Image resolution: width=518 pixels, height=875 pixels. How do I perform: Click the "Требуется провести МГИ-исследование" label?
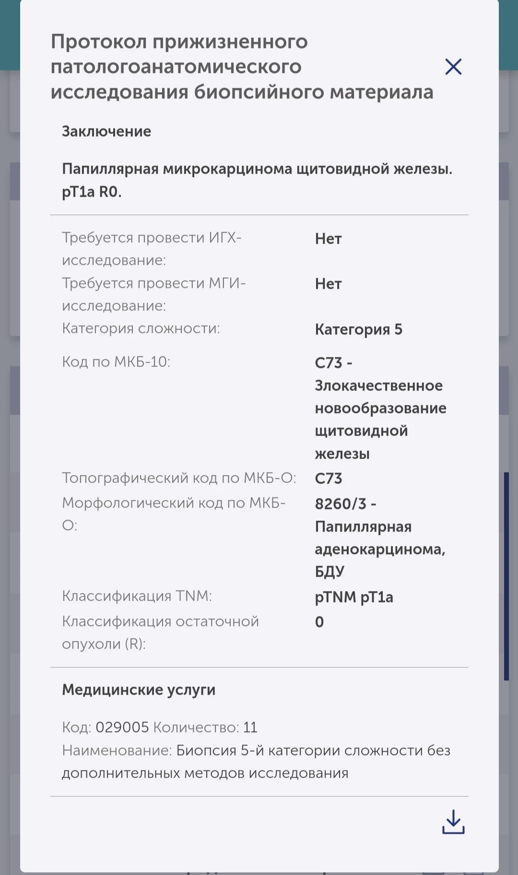coord(153,294)
